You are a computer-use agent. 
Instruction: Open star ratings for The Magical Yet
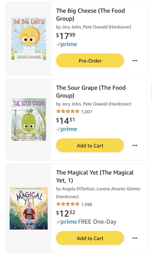point(68,204)
